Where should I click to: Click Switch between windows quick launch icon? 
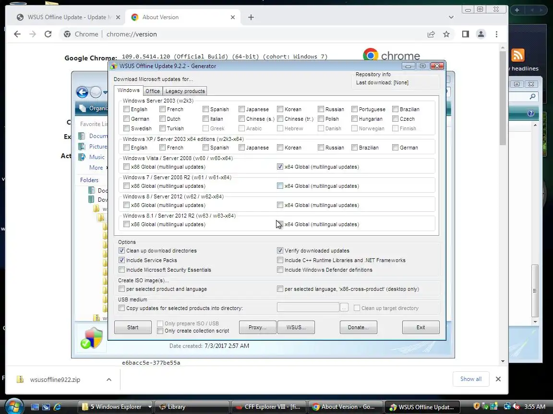(x=46, y=407)
